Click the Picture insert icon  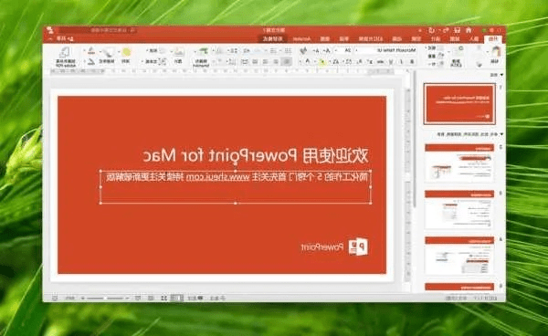(178, 52)
